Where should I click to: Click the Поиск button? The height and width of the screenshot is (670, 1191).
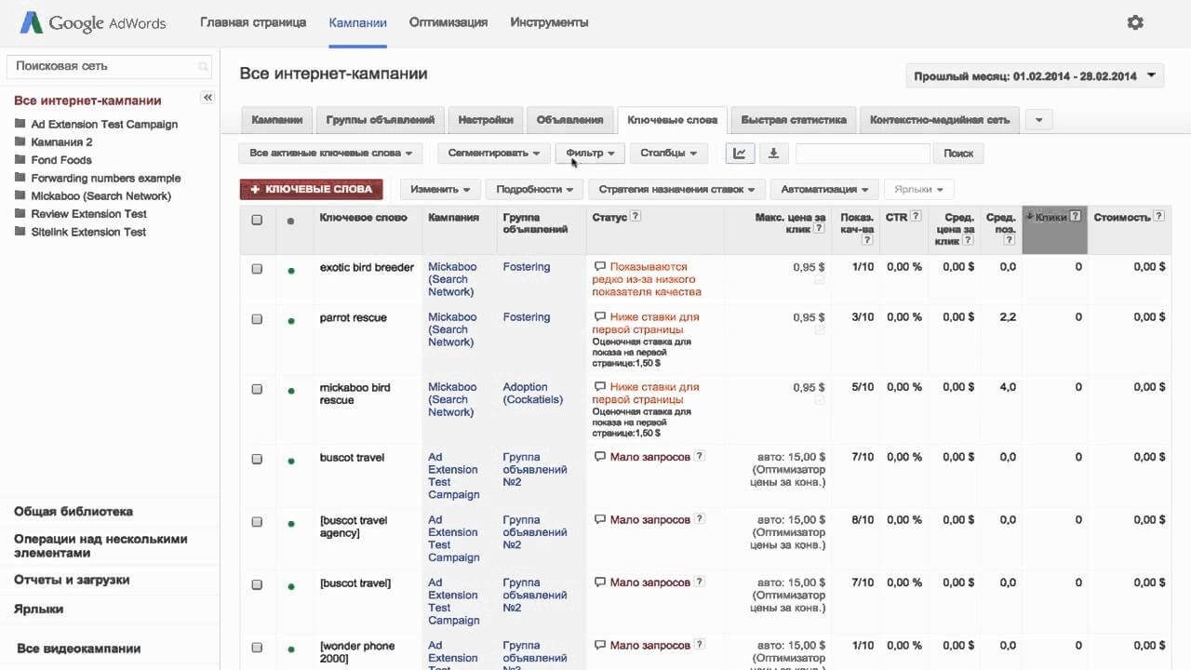point(958,154)
